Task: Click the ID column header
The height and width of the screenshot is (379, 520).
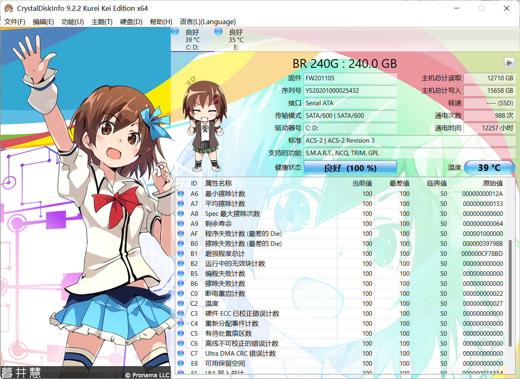Action: coord(194,183)
